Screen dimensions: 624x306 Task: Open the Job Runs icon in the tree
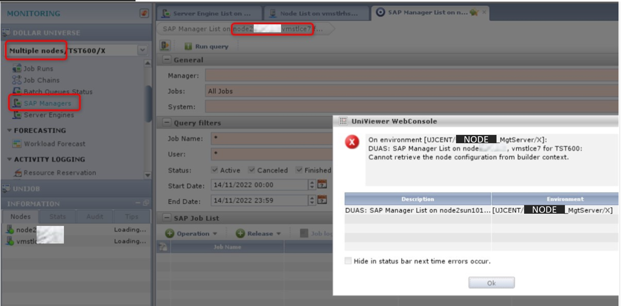point(17,68)
